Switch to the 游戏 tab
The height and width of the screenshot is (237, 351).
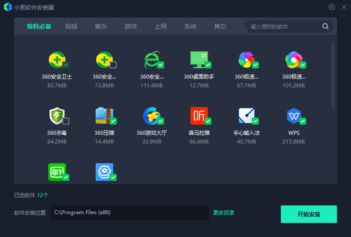(x=131, y=26)
